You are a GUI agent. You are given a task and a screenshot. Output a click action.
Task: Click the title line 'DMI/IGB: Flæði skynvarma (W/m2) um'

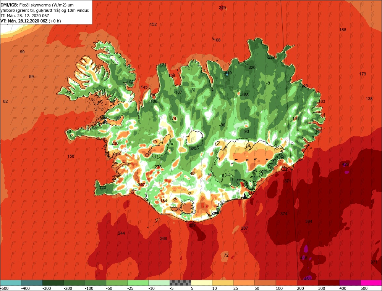(37, 5)
